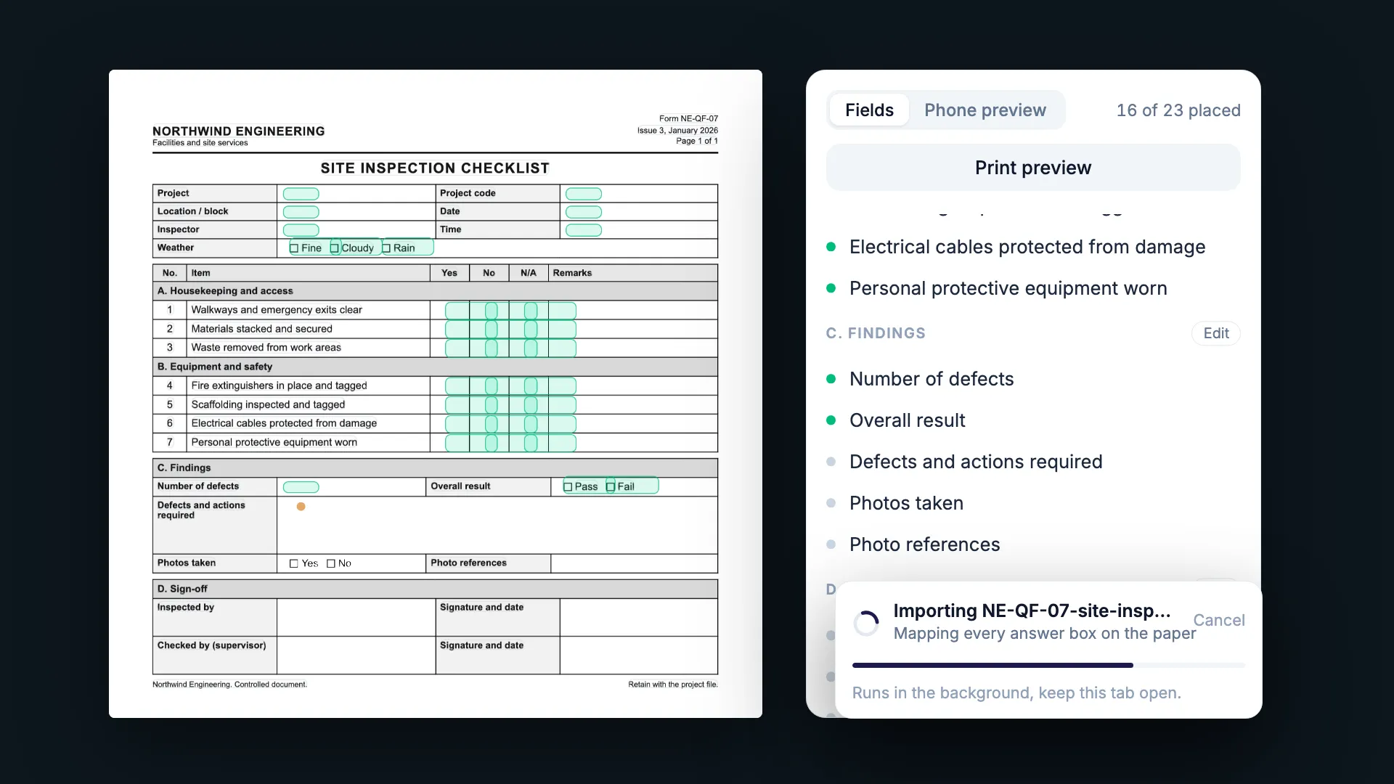This screenshot has height=784, width=1394.
Task: Check the No box for Photos taken
Action: [331, 563]
